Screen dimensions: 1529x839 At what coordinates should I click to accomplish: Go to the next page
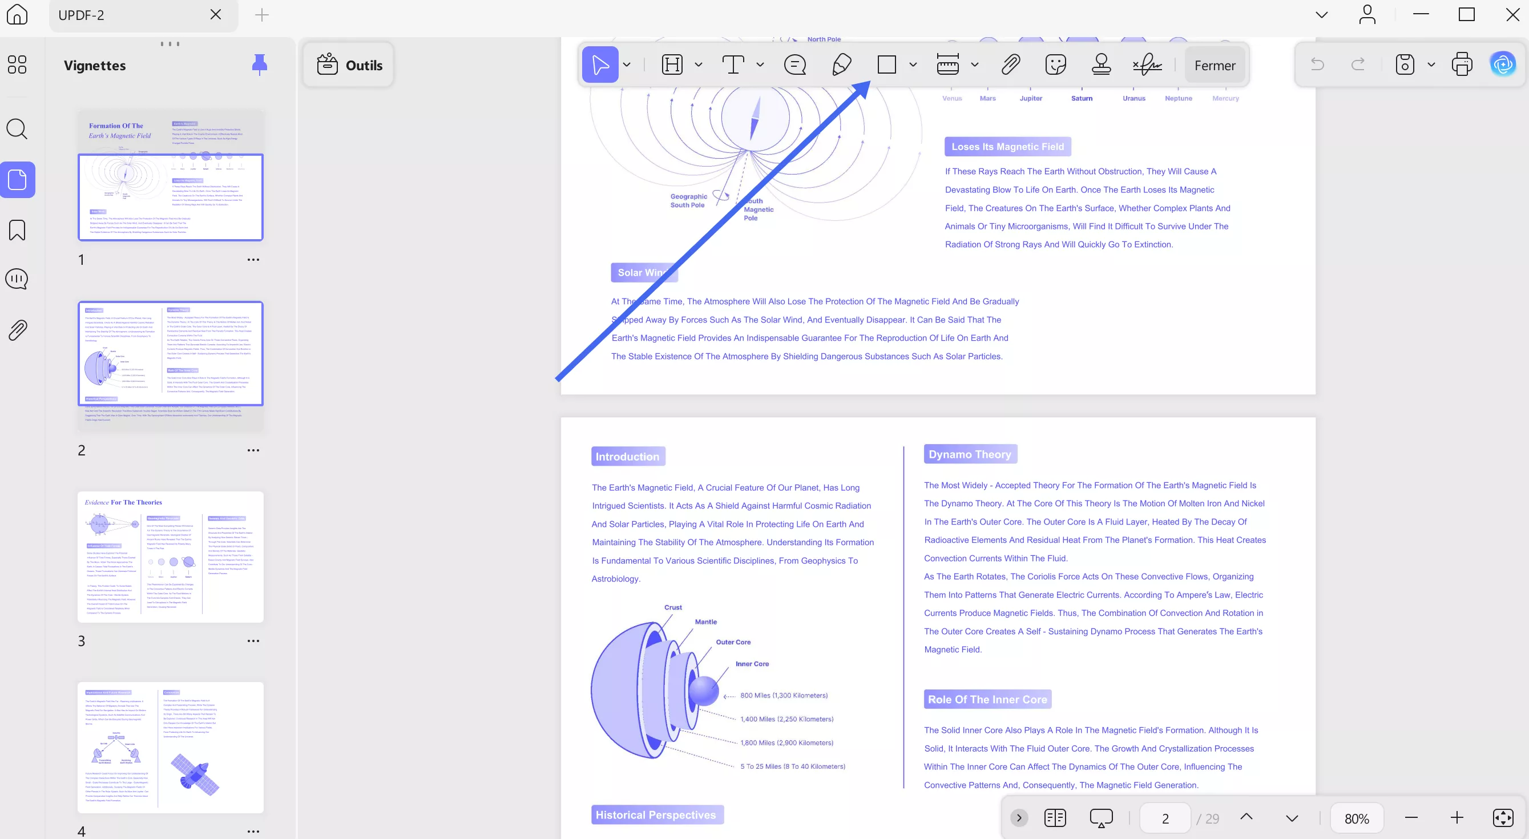(1292, 818)
